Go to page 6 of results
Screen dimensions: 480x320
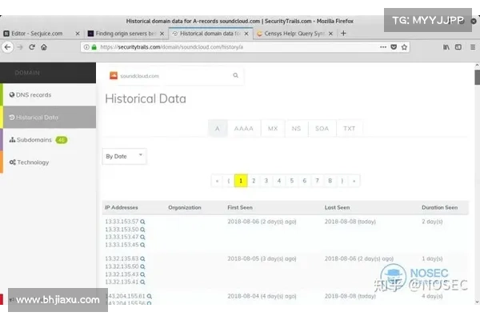(x=304, y=181)
